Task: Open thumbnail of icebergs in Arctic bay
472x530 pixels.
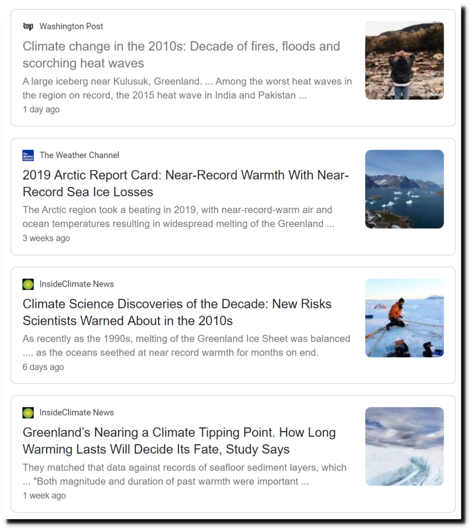Action: point(404,189)
